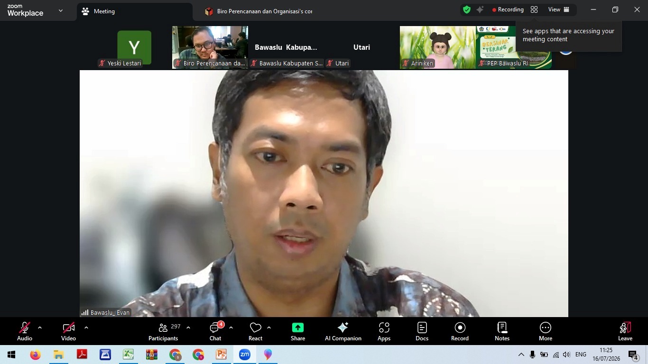Screen dimensions: 648x364
Task: Click the green encryption shield icon
Action: pos(467,9)
